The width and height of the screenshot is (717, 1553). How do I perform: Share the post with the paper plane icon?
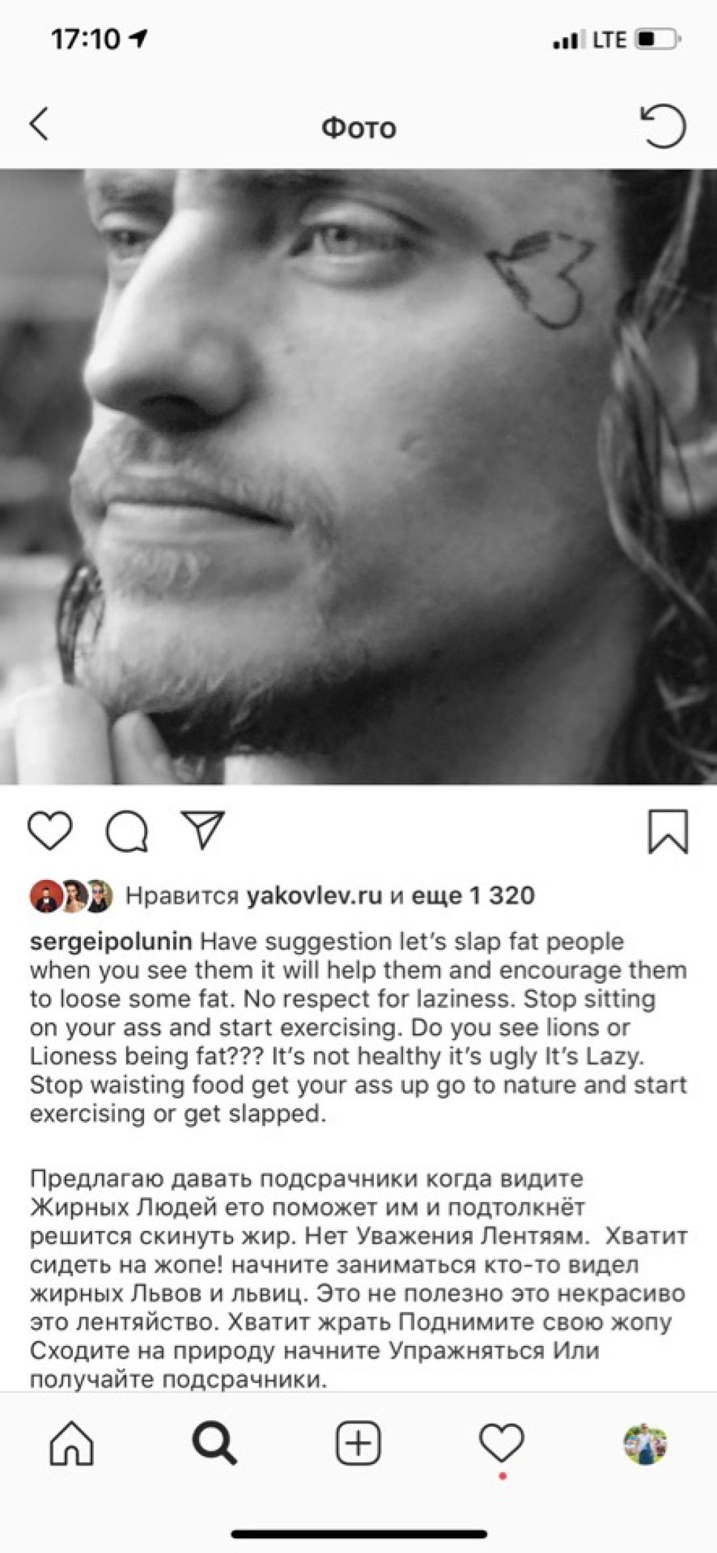coord(202,830)
